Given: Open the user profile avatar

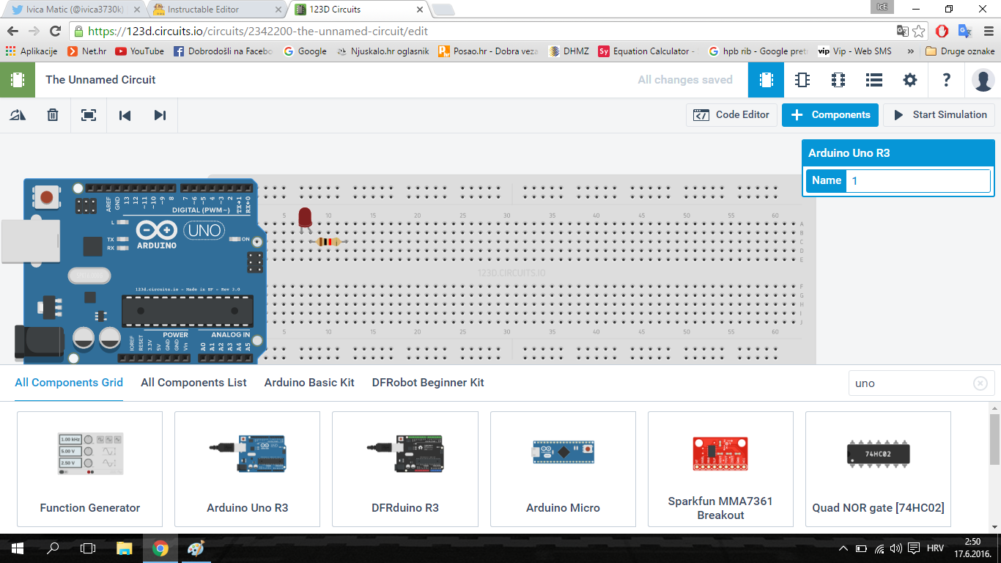Looking at the screenshot, I should point(983,80).
